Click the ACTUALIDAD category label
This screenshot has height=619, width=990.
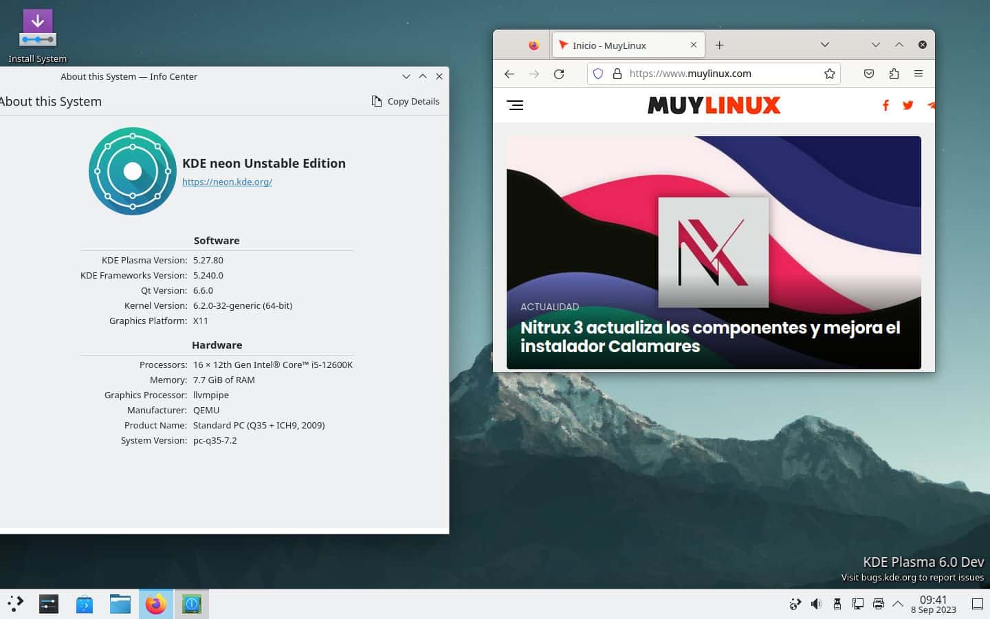[550, 307]
